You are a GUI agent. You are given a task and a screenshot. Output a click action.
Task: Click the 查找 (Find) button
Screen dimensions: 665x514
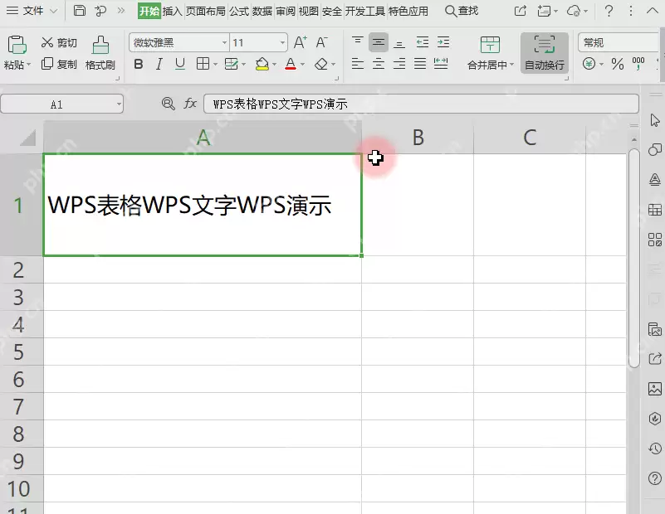pyautogui.click(x=462, y=11)
